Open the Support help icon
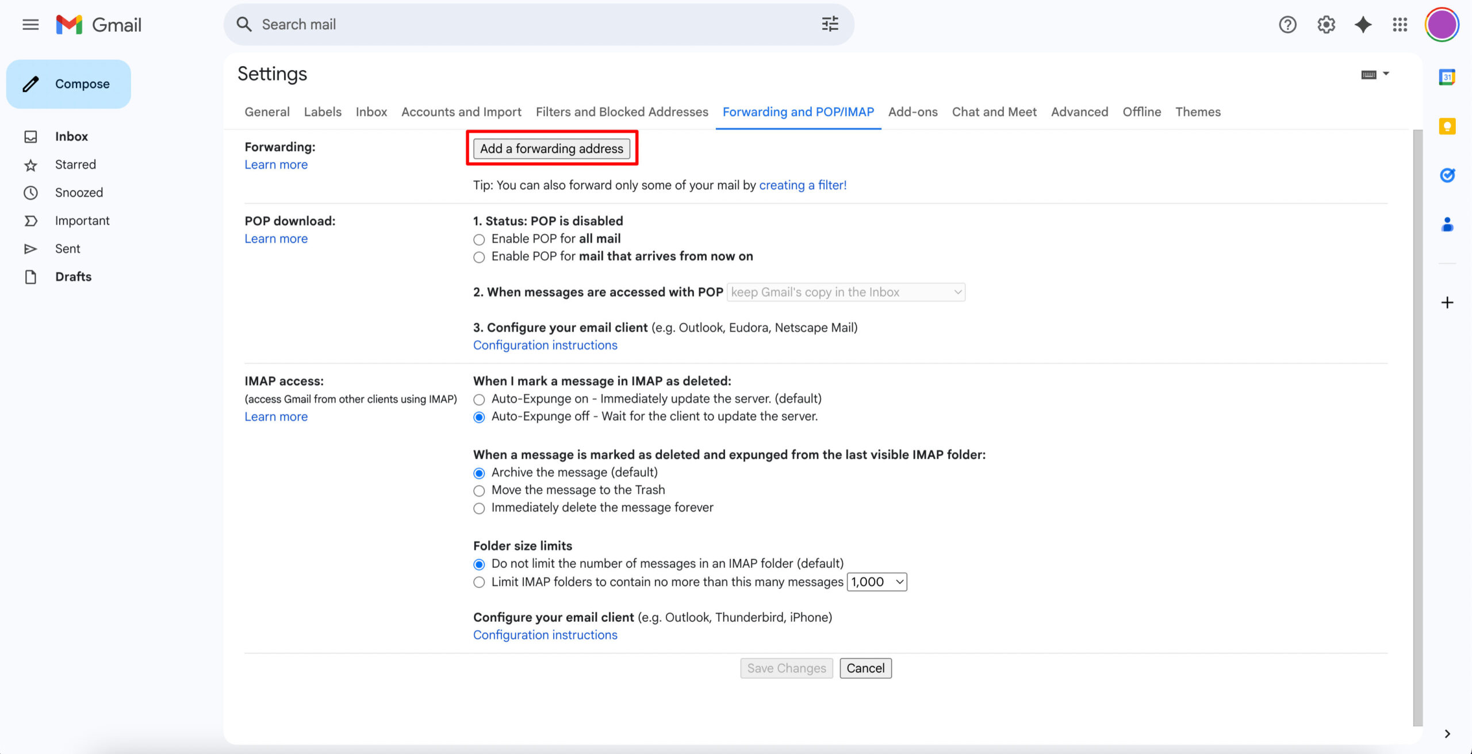The image size is (1472, 754). [x=1287, y=25]
